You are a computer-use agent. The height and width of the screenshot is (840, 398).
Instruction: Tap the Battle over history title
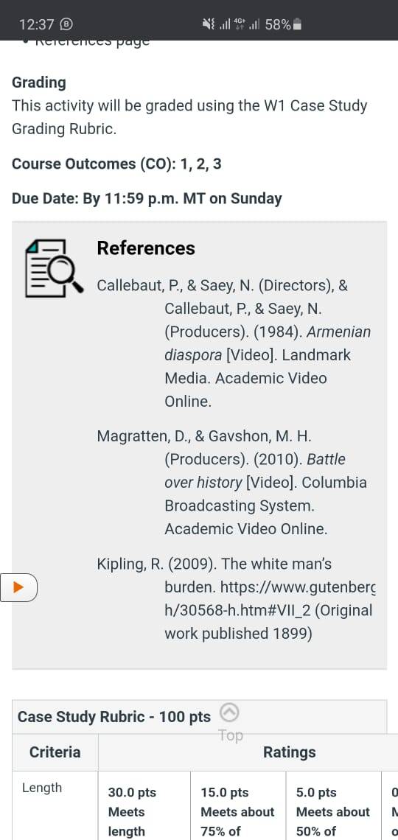255,471
